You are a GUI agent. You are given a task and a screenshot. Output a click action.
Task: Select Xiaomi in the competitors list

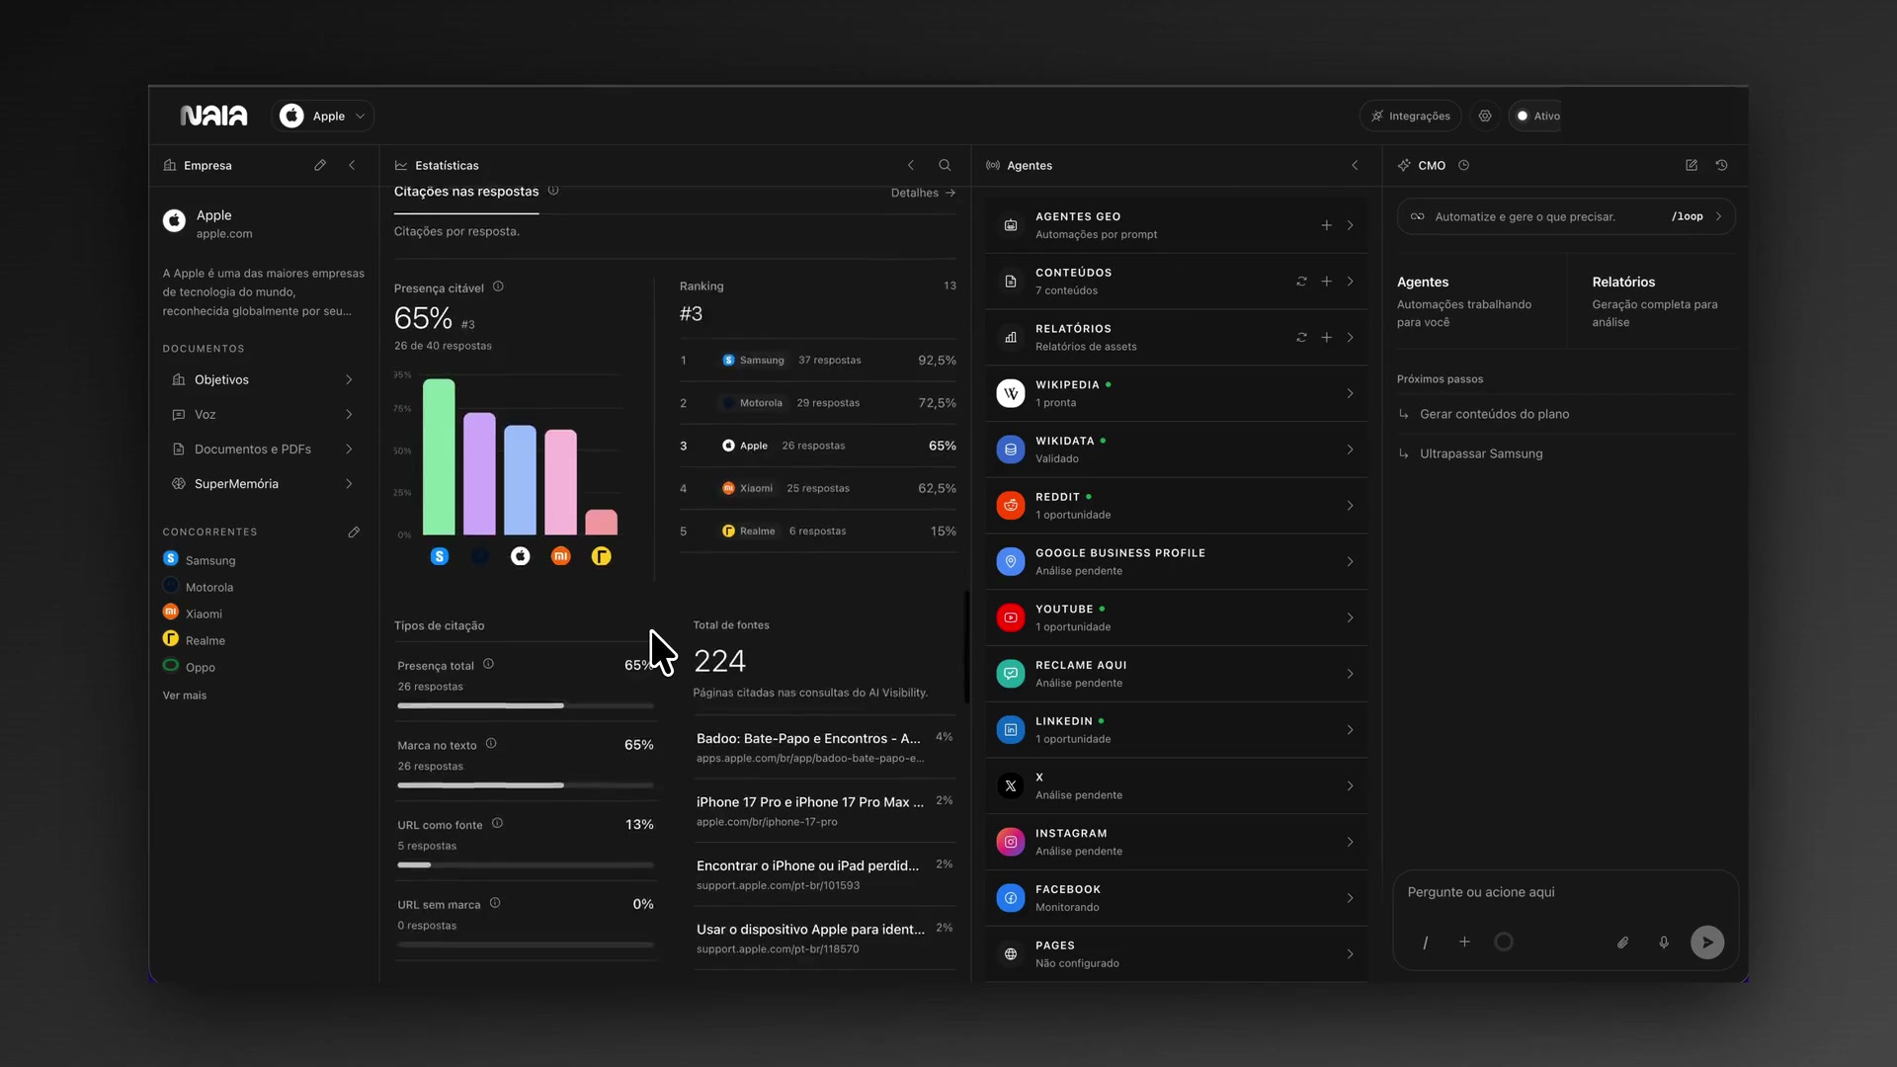pos(193,614)
